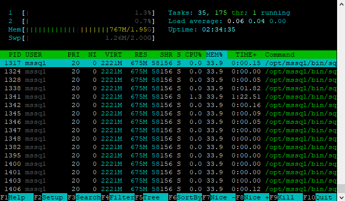This screenshot has height=201, width=345.
Task: Lower priority with F7 Nice -
Action: click(x=219, y=197)
